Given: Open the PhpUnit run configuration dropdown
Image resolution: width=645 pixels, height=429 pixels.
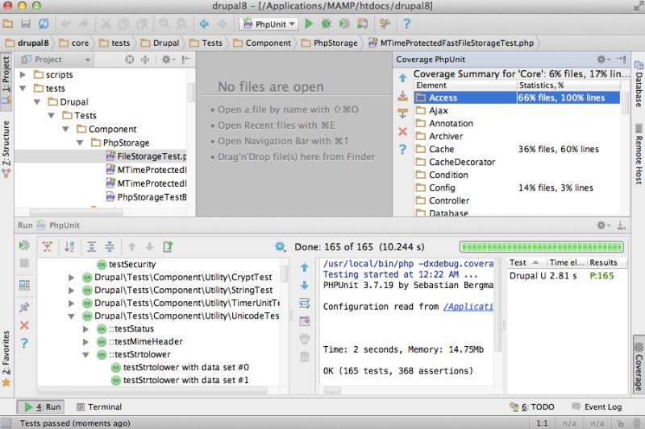Looking at the screenshot, I should (x=269, y=24).
